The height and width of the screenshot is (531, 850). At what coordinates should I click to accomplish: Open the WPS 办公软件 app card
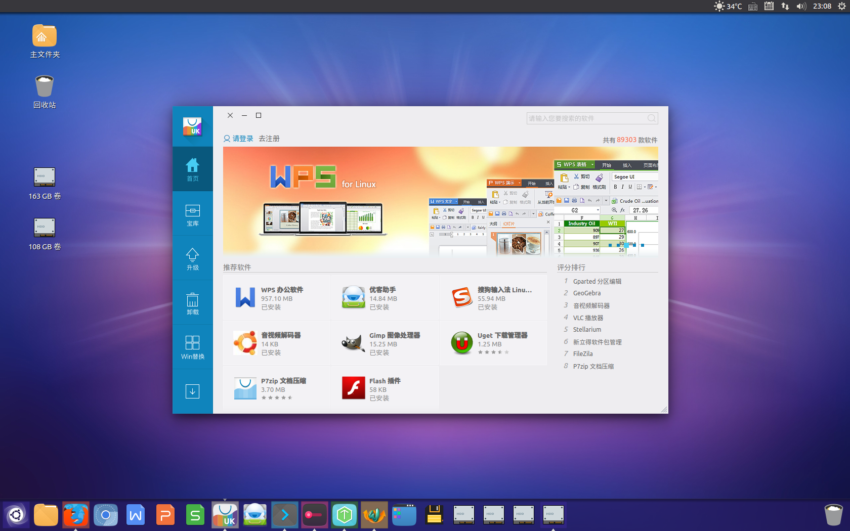coord(277,297)
